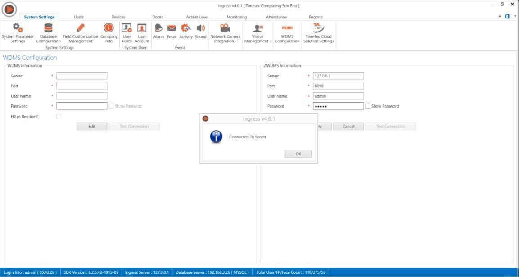Click the blue style icon in title area
The height and width of the screenshot is (277, 519).
tap(507, 17)
